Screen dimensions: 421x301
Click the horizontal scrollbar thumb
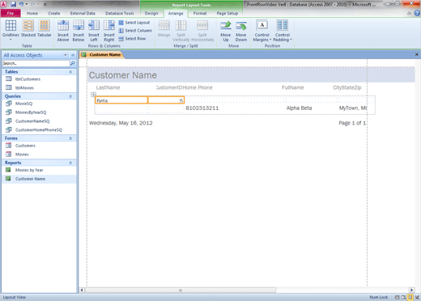pos(181,290)
